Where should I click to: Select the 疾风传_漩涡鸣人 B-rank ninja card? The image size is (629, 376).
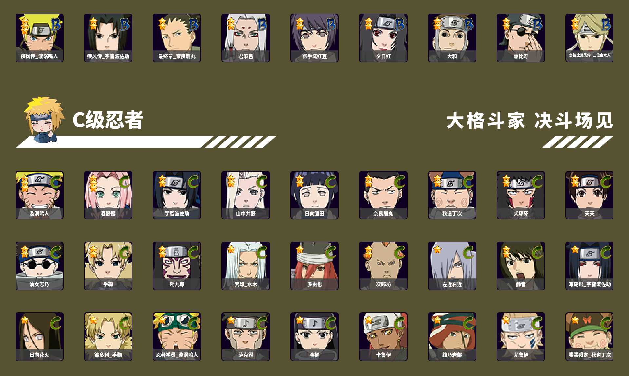[x=39, y=38]
